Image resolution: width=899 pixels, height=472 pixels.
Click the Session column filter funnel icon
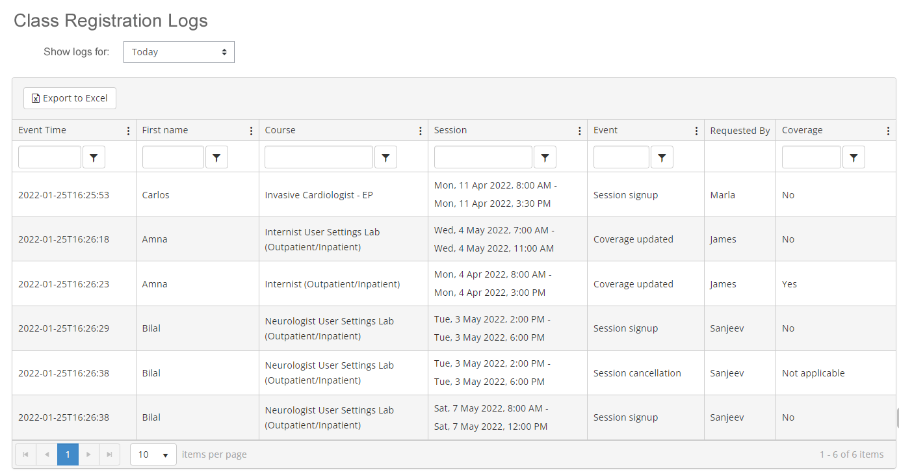click(x=545, y=157)
